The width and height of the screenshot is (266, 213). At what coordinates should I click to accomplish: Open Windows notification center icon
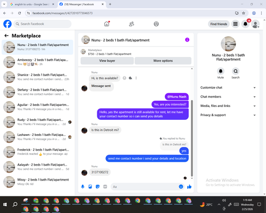point(259,204)
